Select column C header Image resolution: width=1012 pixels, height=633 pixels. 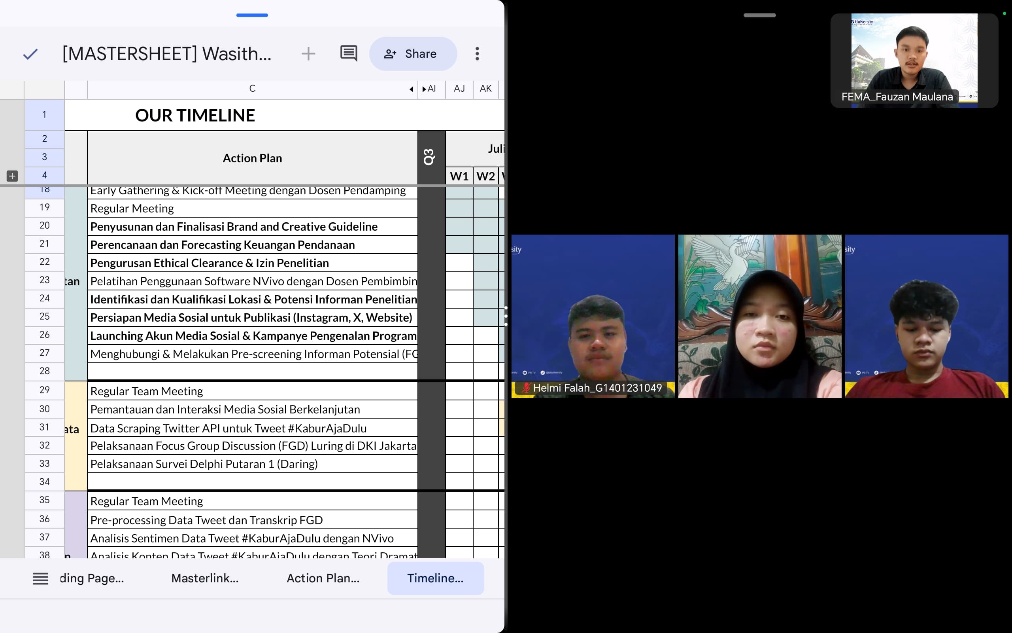(x=252, y=89)
